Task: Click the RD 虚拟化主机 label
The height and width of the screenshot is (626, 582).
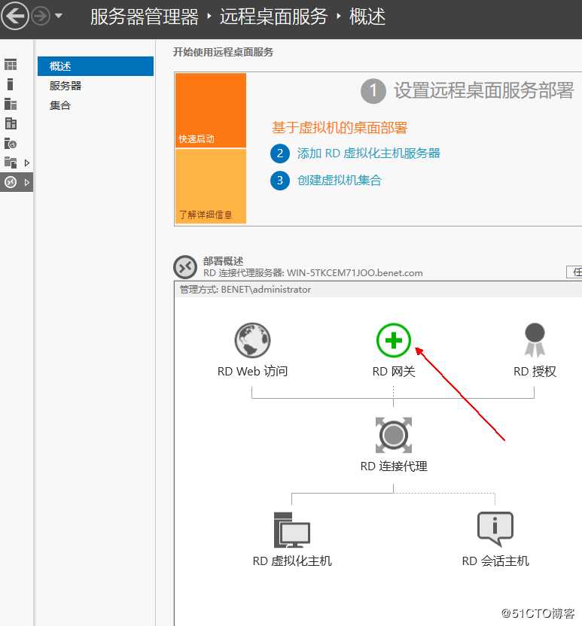Action: click(292, 561)
